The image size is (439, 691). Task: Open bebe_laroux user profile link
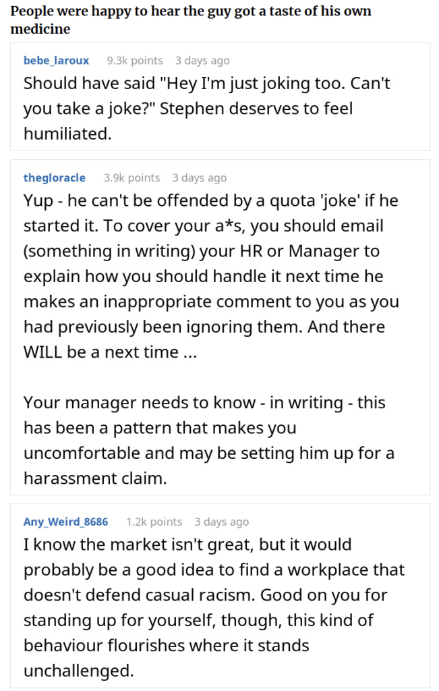click(x=56, y=60)
